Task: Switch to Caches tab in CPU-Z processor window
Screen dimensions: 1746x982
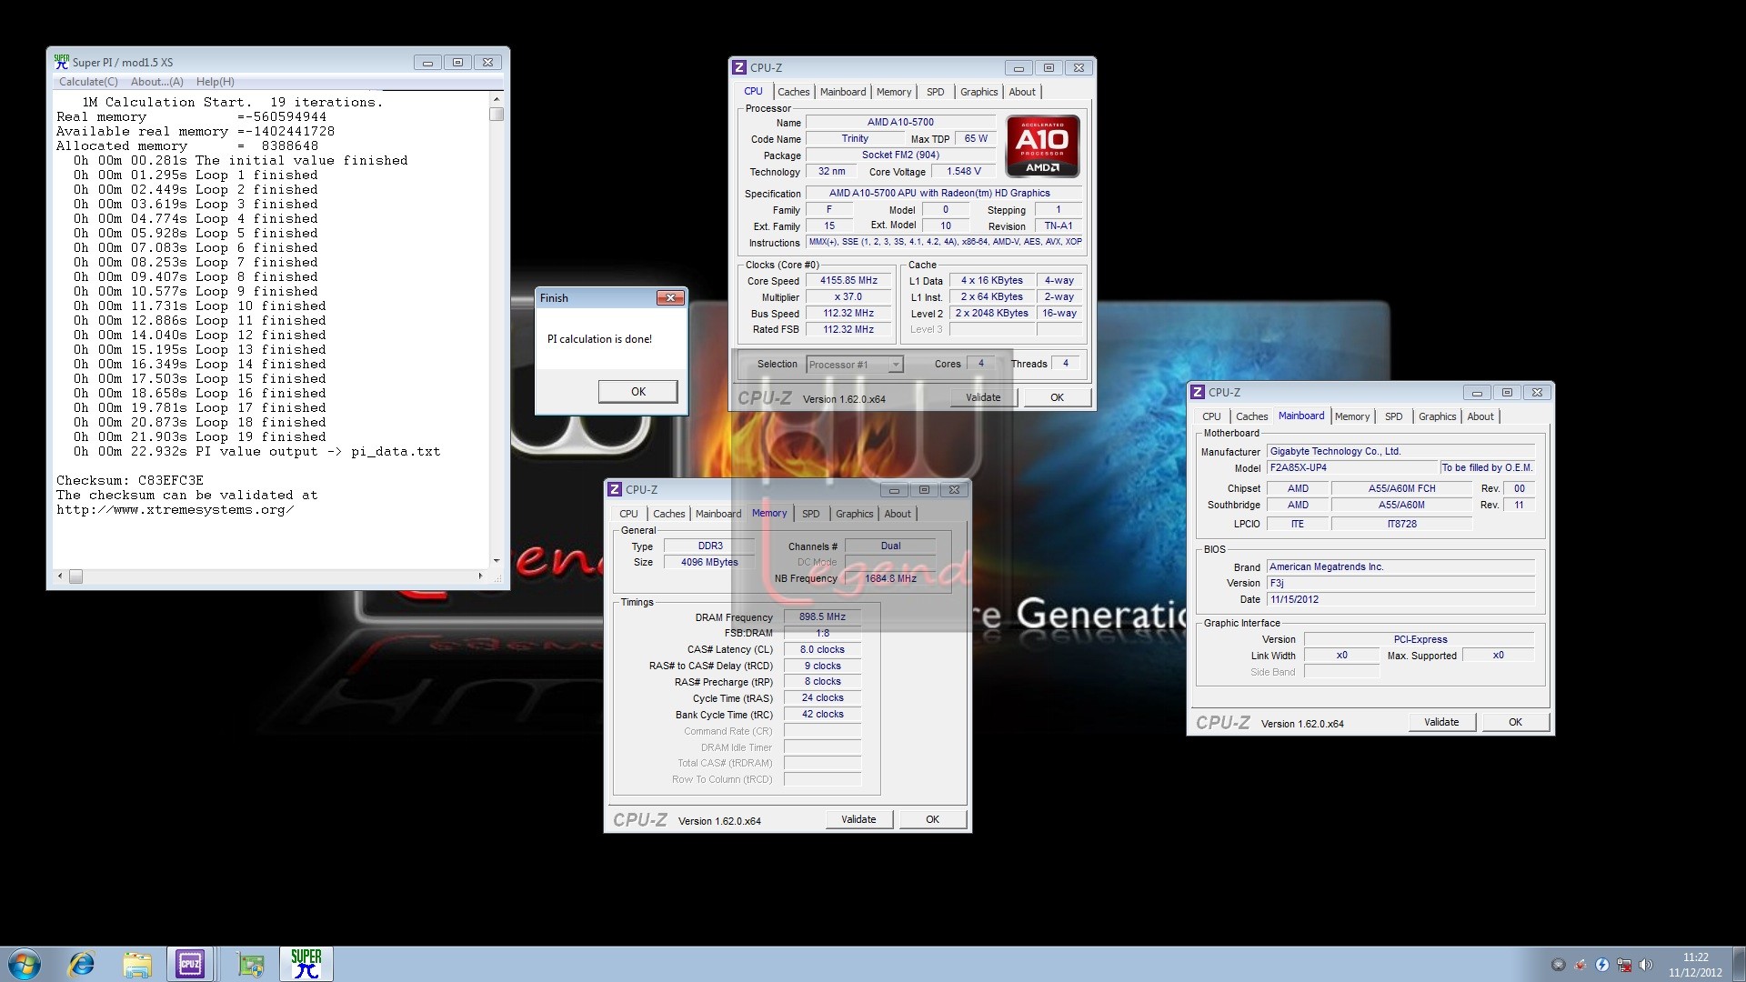Action: point(793,92)
